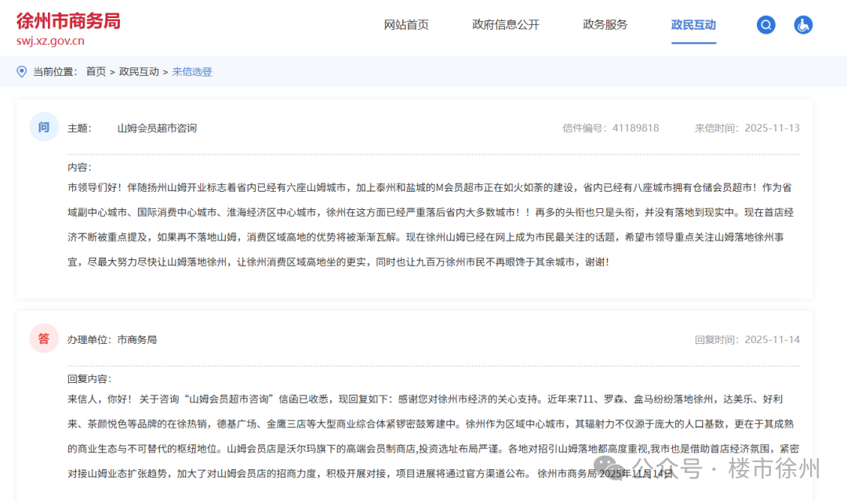Click the reply date 2025-11-14
The width and height of the screenshot is (847, 502).
click(772, 340)
